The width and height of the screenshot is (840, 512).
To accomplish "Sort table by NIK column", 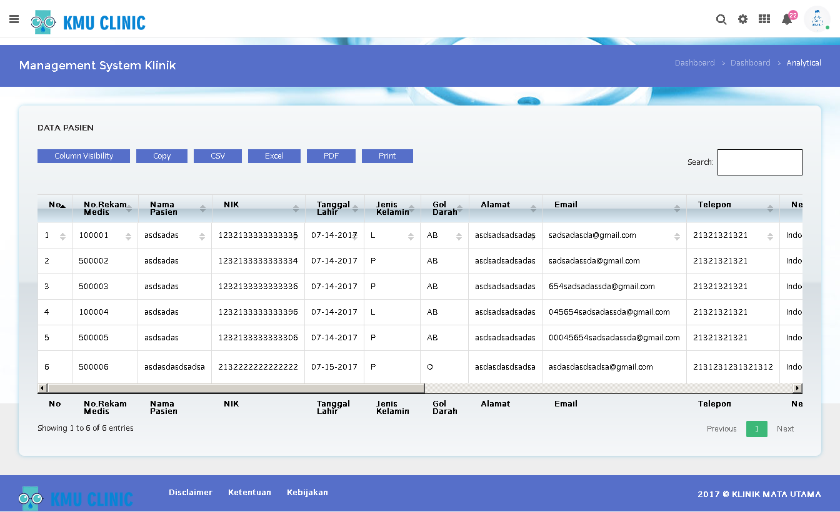I will [258, 209].
